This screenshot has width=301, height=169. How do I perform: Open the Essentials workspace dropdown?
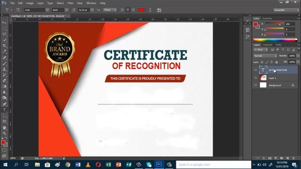tap(286, 10)
